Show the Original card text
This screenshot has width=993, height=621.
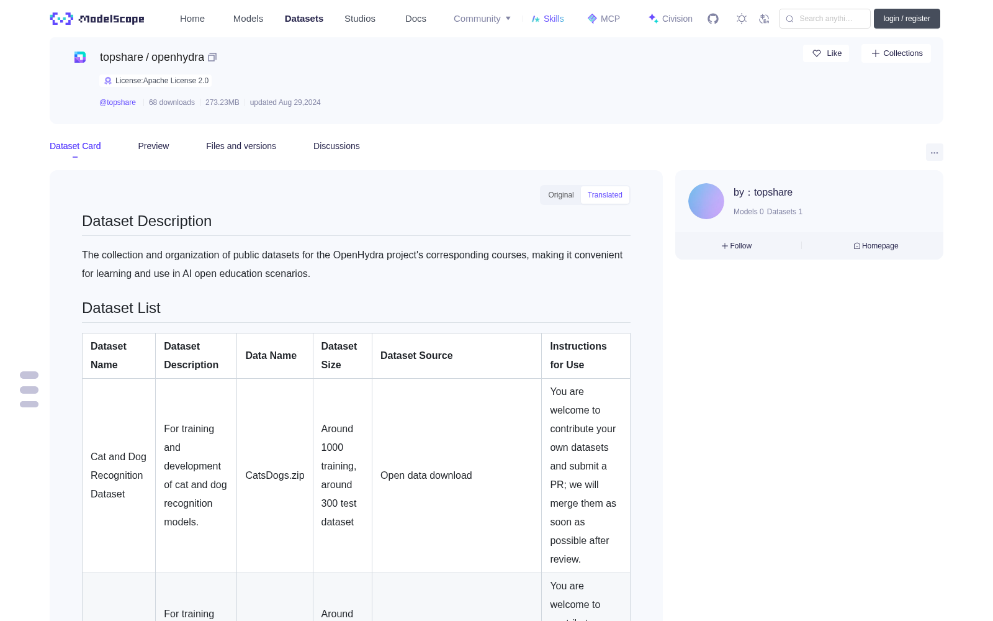pos(561,195)
